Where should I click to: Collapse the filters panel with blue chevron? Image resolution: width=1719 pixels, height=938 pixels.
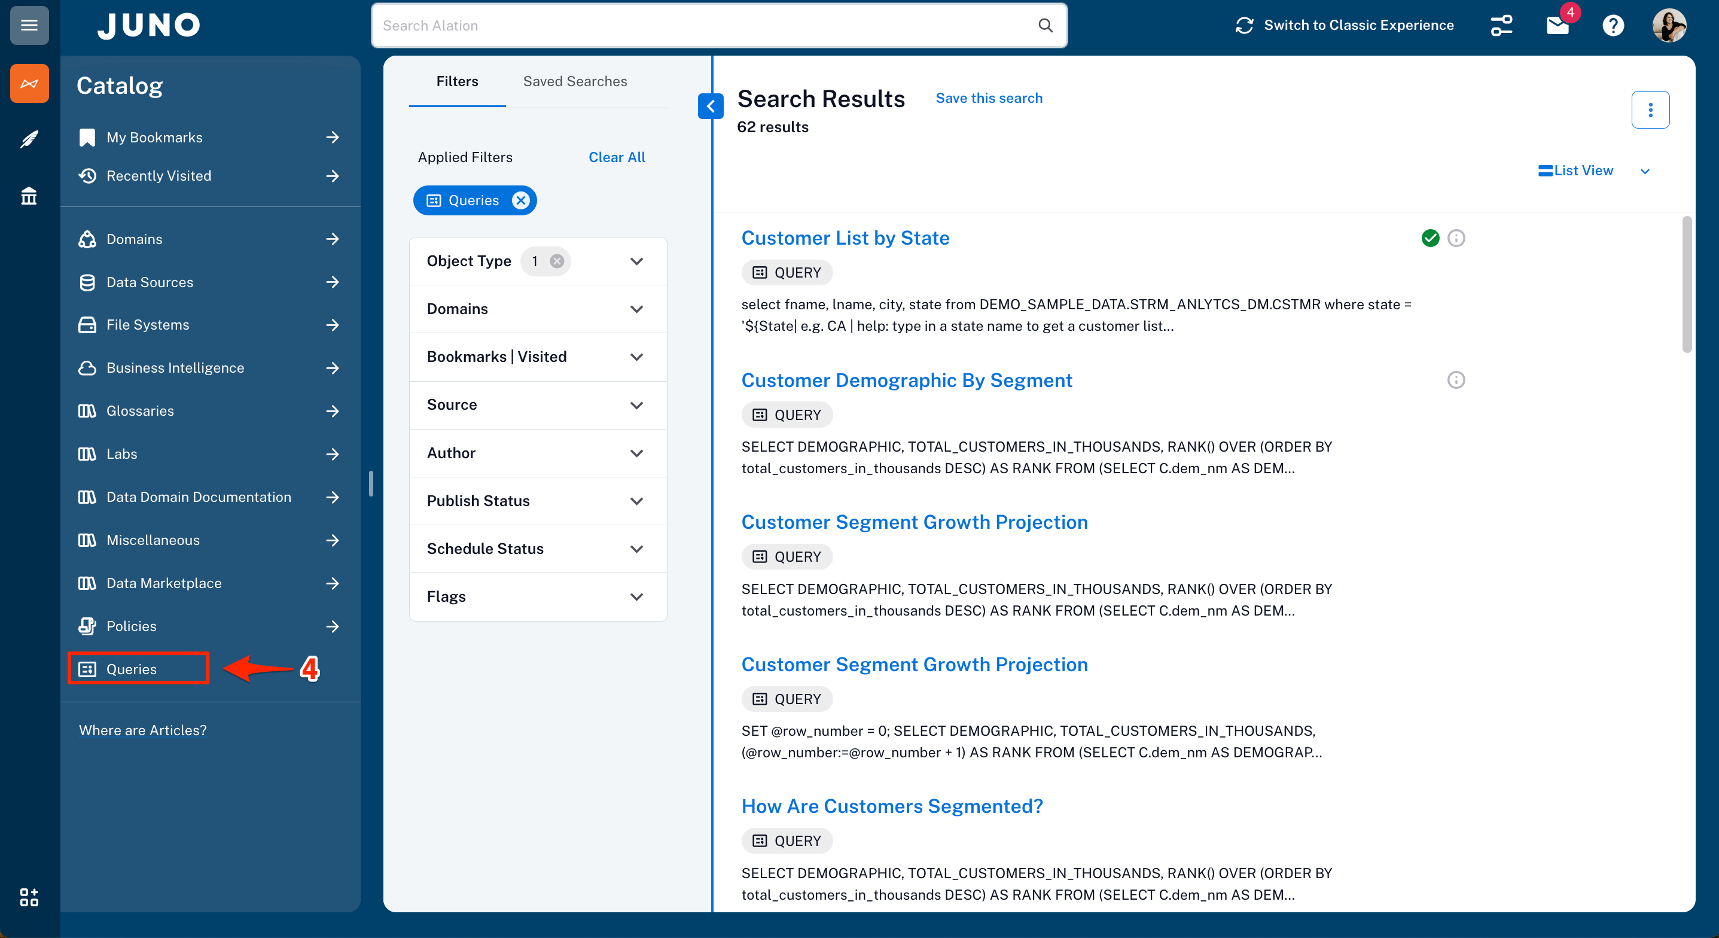710,106
